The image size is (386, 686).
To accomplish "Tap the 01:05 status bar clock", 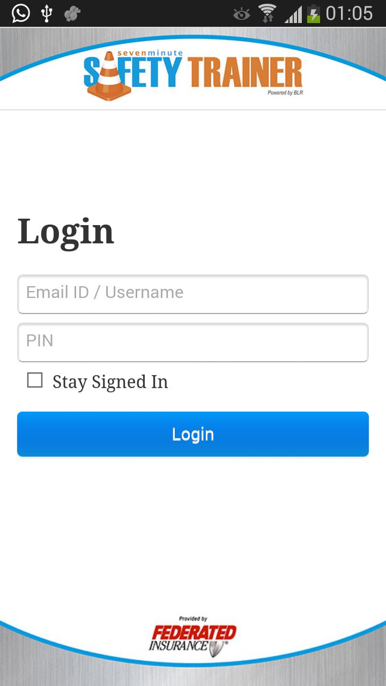I will click(349, 13).
